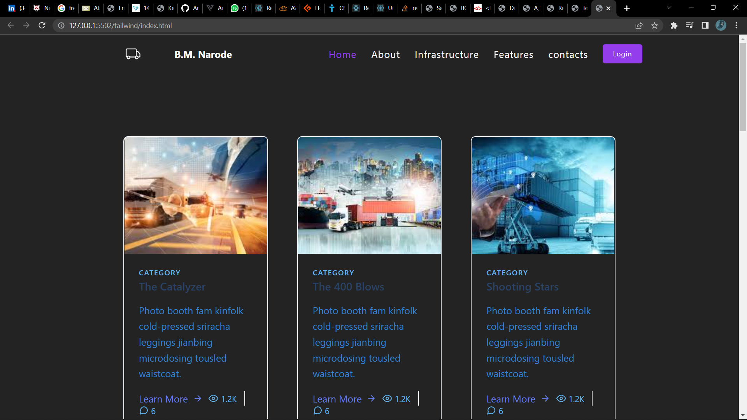Reload the page with refresh icon
Image resolution: width=747 pixels, height=420 pixels.
pyautogui.click(x=42, y=26)
